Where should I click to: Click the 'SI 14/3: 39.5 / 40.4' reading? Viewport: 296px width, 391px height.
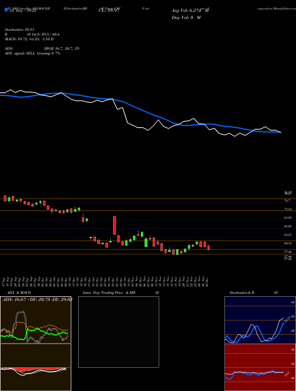(x=43, y=35)
